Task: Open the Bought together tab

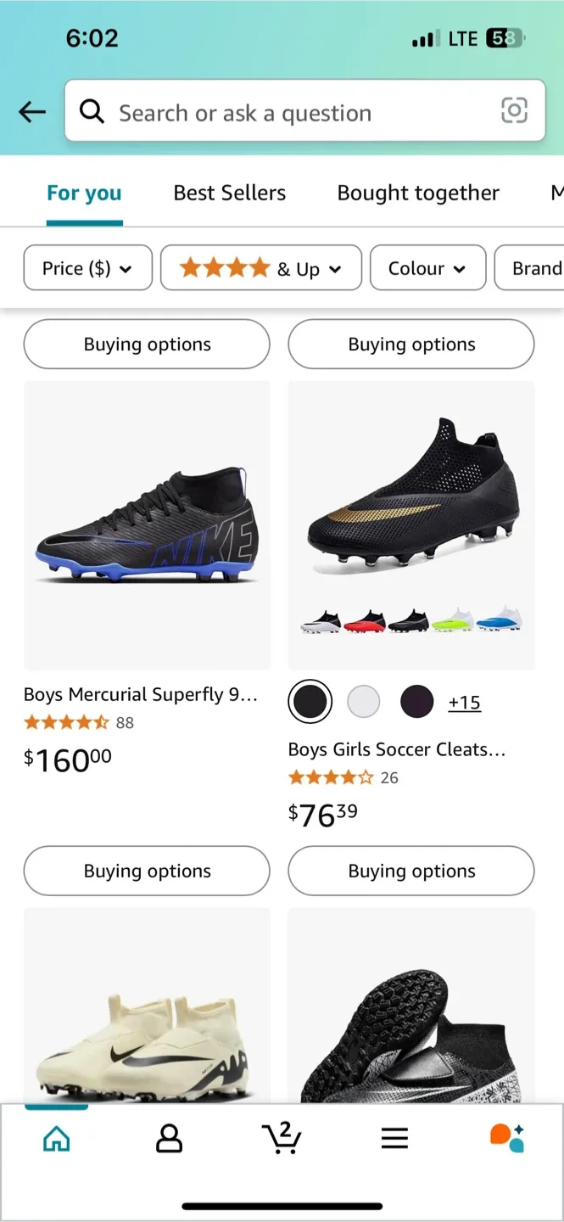Action: 417,193
